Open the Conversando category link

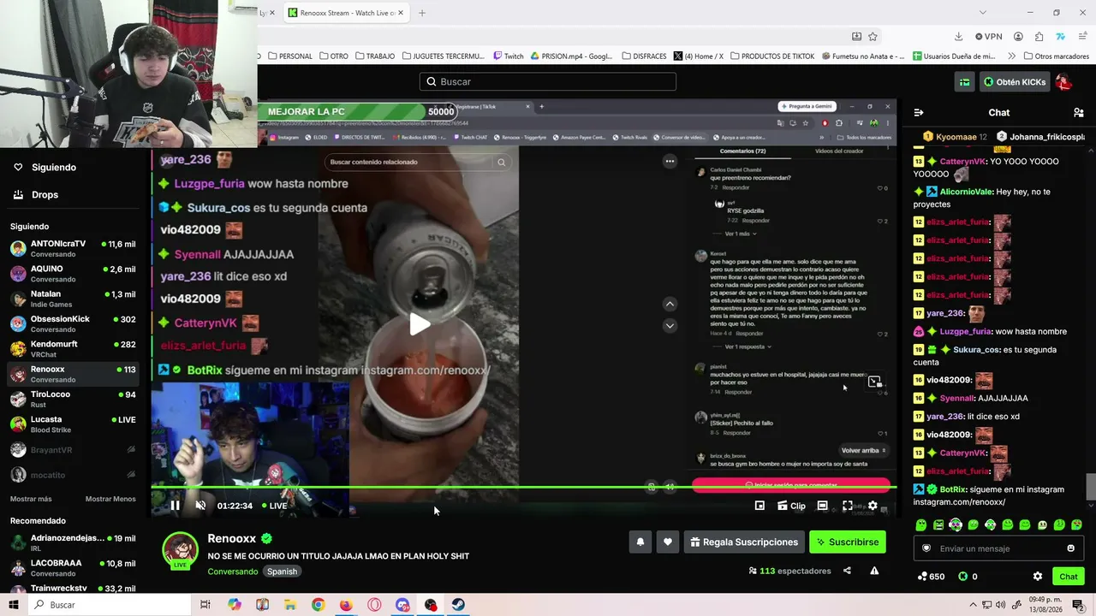coord(232,572)
